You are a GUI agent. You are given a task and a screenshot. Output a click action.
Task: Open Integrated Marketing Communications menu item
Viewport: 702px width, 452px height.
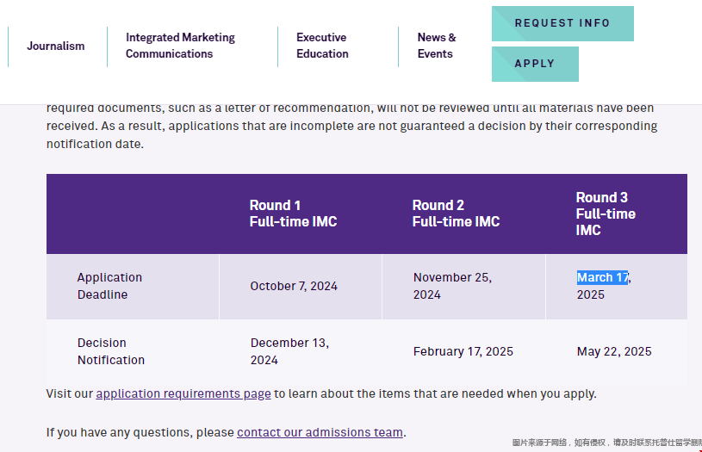[x=180, y=46]
